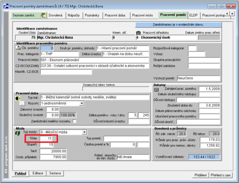Click the CZ-ISCO(KZAM) field

95,66
